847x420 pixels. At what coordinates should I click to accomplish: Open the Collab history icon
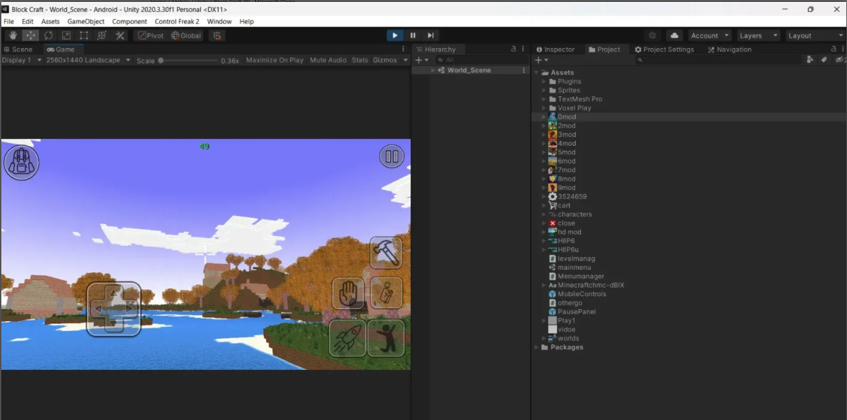pyautogui.click(x=653, y=36)
